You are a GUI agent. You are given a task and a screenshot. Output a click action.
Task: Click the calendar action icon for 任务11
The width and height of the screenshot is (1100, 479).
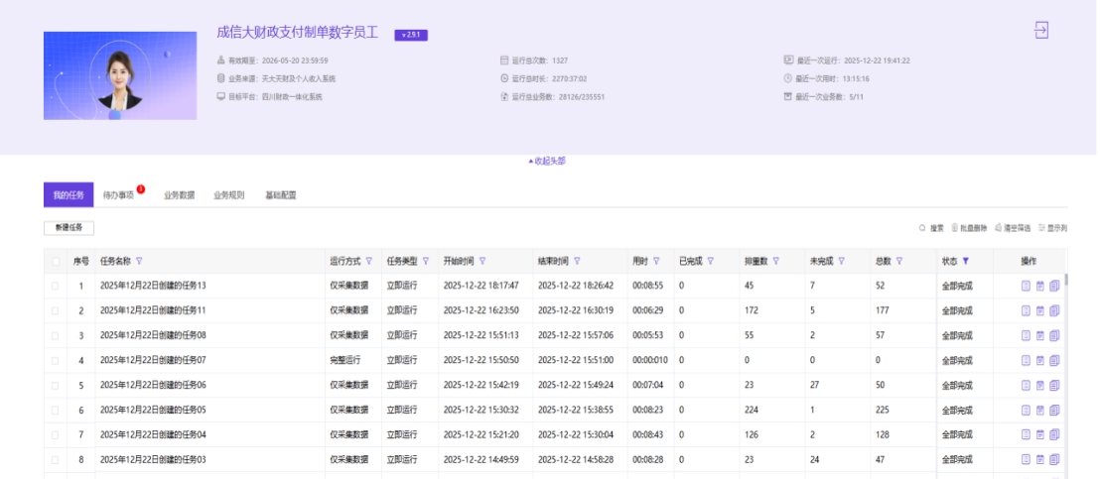tap(1040, 310)
